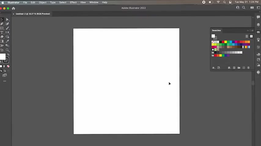Click the toolbar Stroke color box
261x146 pixels.
(x=6, y=60)
